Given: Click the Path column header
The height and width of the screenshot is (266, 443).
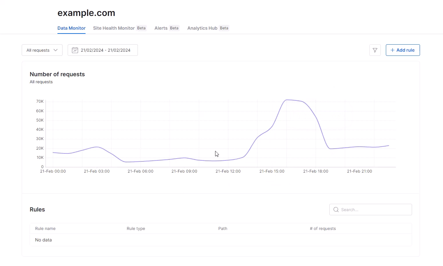Looking at the screenshot, I should pos(223,228).
